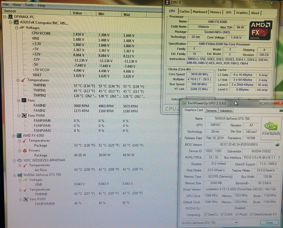Screen dimensions: 283x228
Task: Click the GPU-Z screenshot camera icon
Action: click(x=281, y=110)
